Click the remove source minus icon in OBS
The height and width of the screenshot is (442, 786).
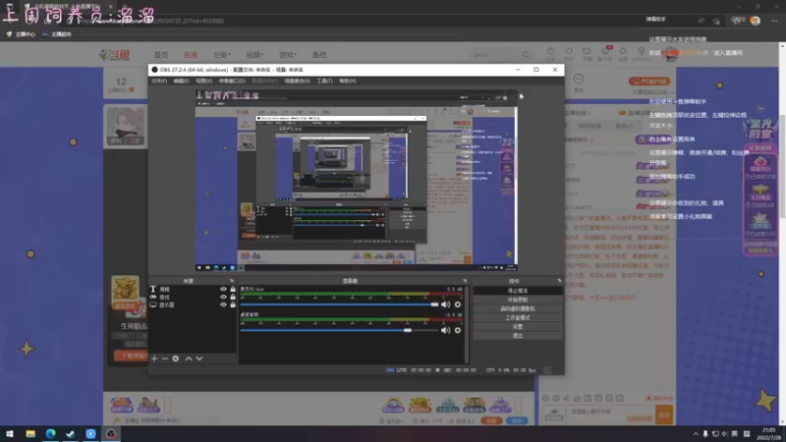165,359
